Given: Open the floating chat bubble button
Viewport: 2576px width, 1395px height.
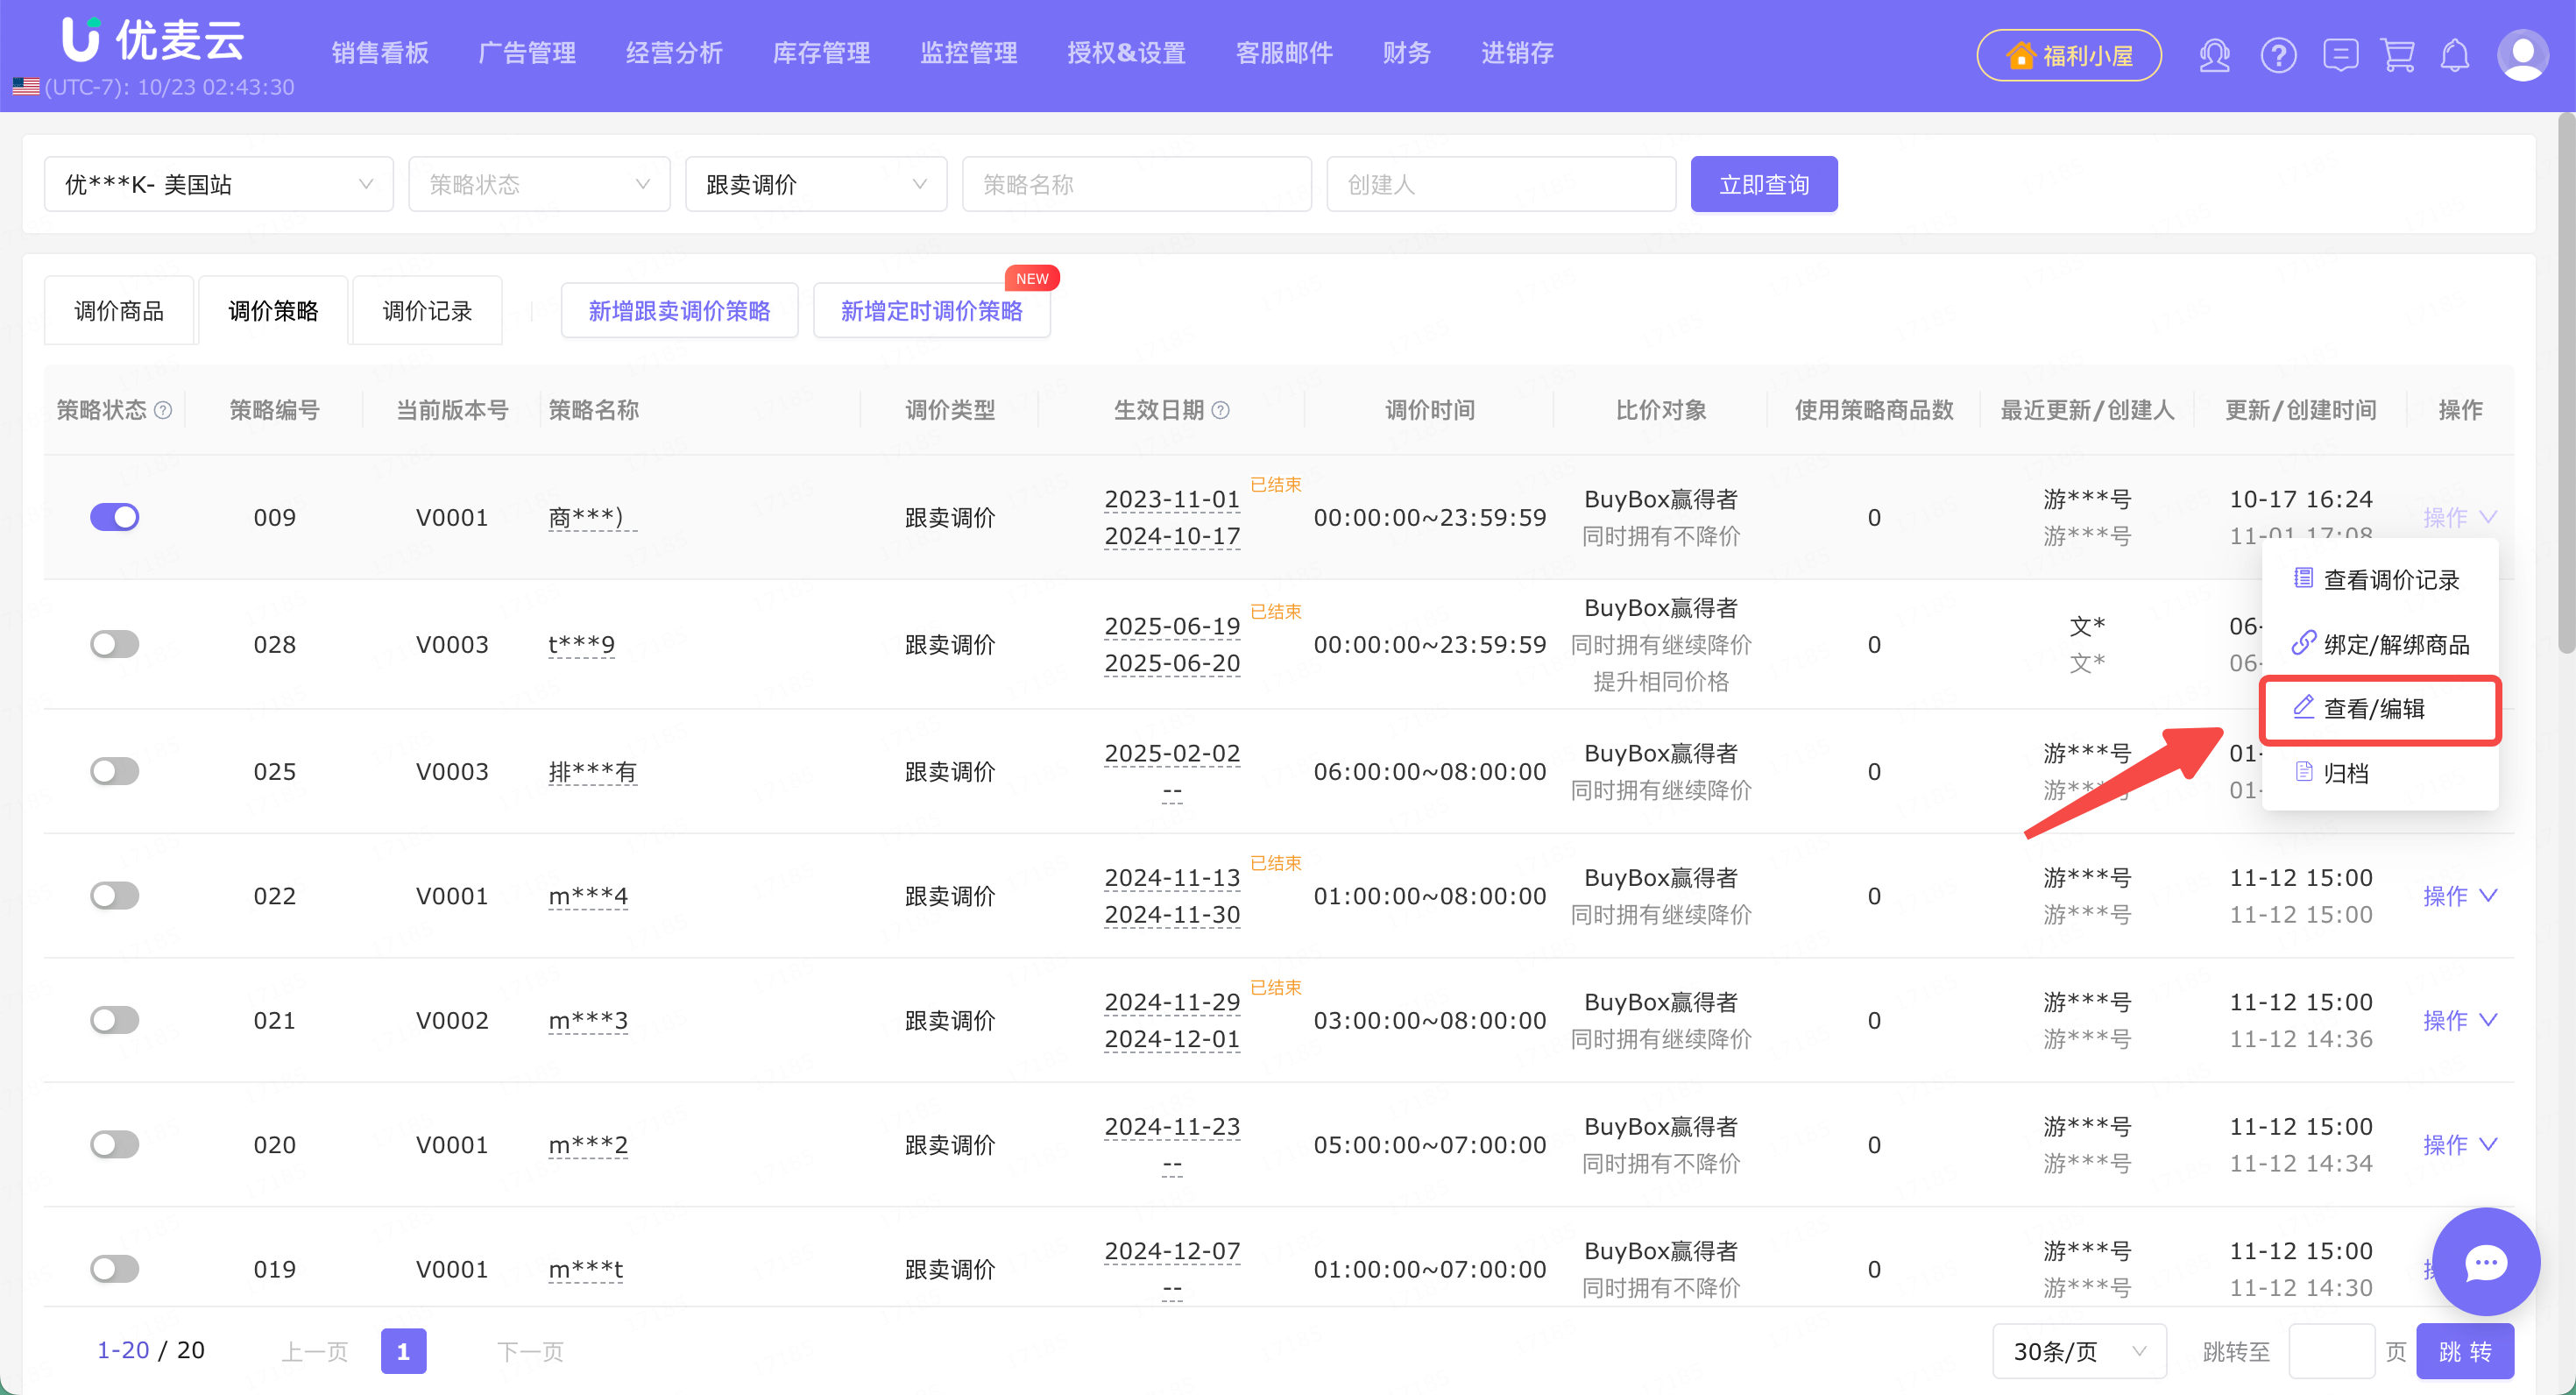Looking at the screenshot, I should tap(2485, 1262).
